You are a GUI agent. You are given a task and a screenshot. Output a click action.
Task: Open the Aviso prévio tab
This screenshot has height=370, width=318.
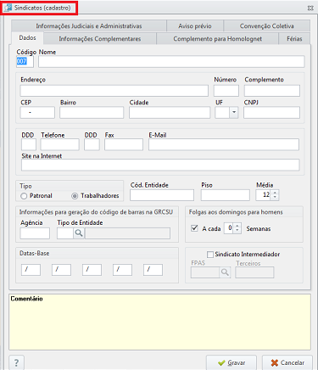point(195,26)
